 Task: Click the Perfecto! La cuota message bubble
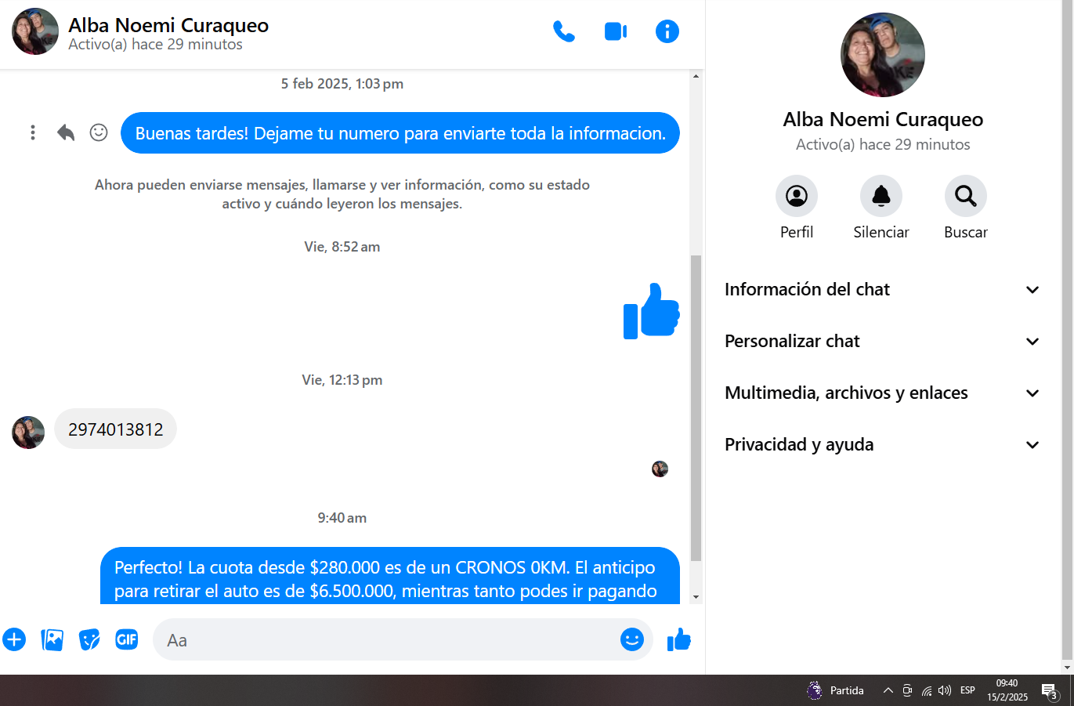[x=390, y=576]
